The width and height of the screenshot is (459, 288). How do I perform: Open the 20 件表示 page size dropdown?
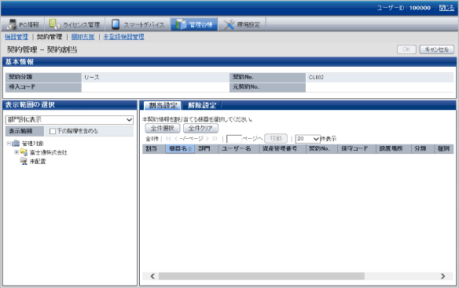(x=307, y=139)
